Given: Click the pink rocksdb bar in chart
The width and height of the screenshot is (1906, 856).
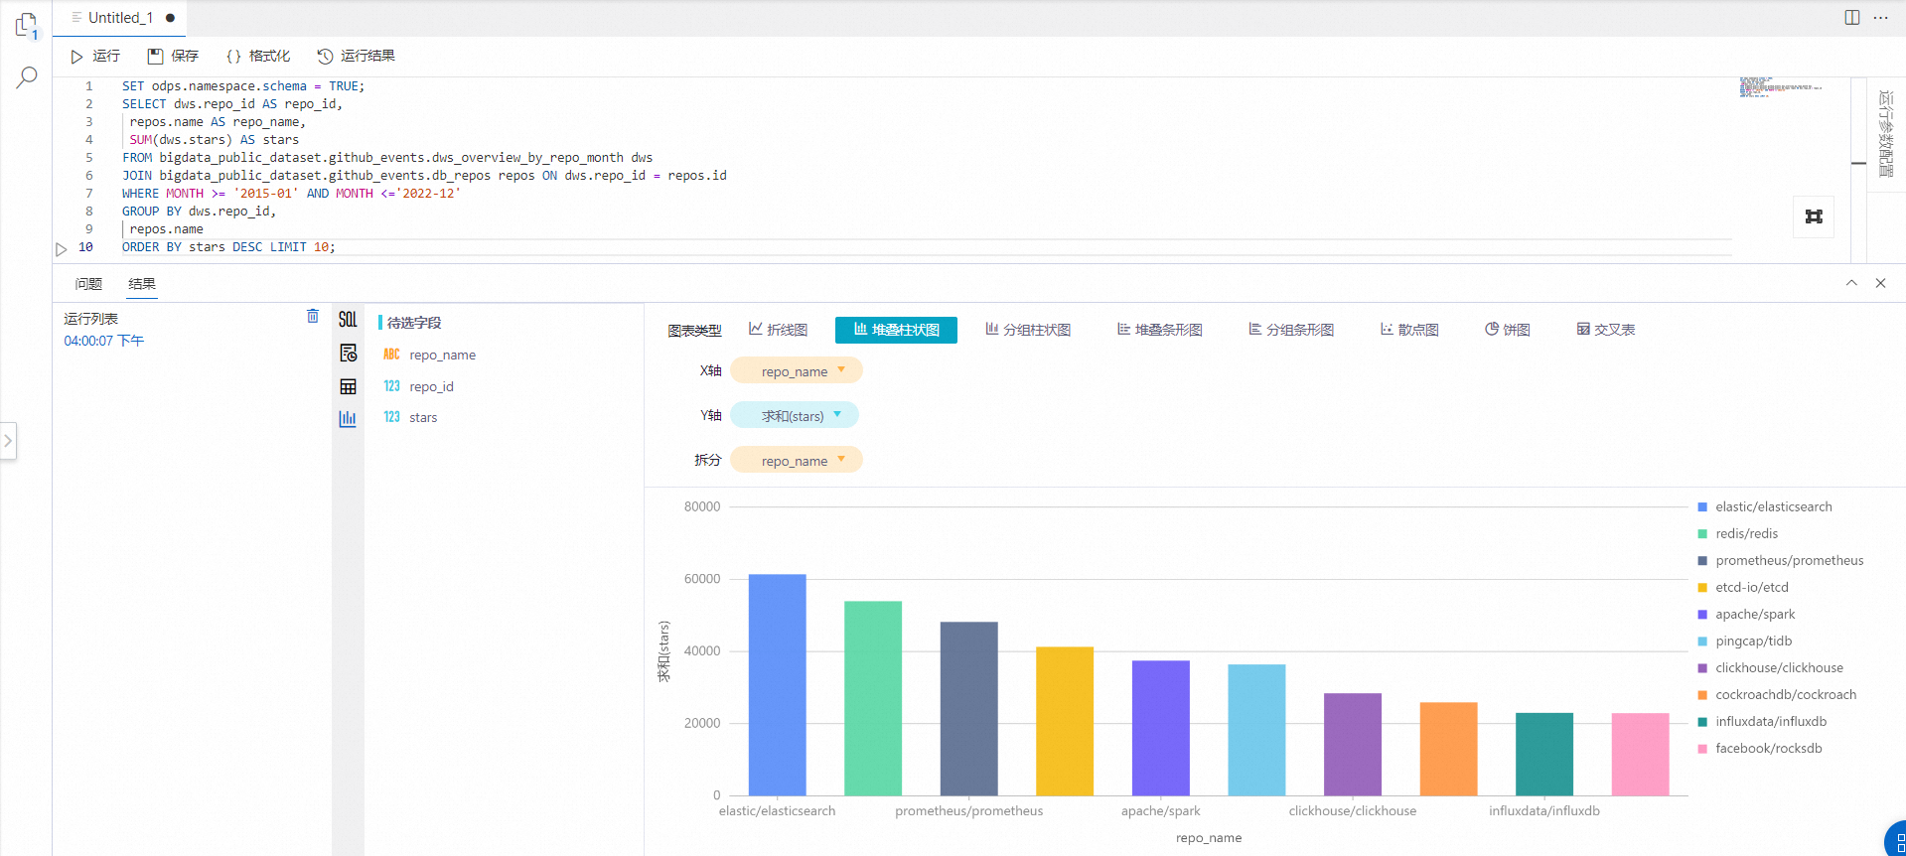Looking at the screenshot, I should pos(1641,755).
